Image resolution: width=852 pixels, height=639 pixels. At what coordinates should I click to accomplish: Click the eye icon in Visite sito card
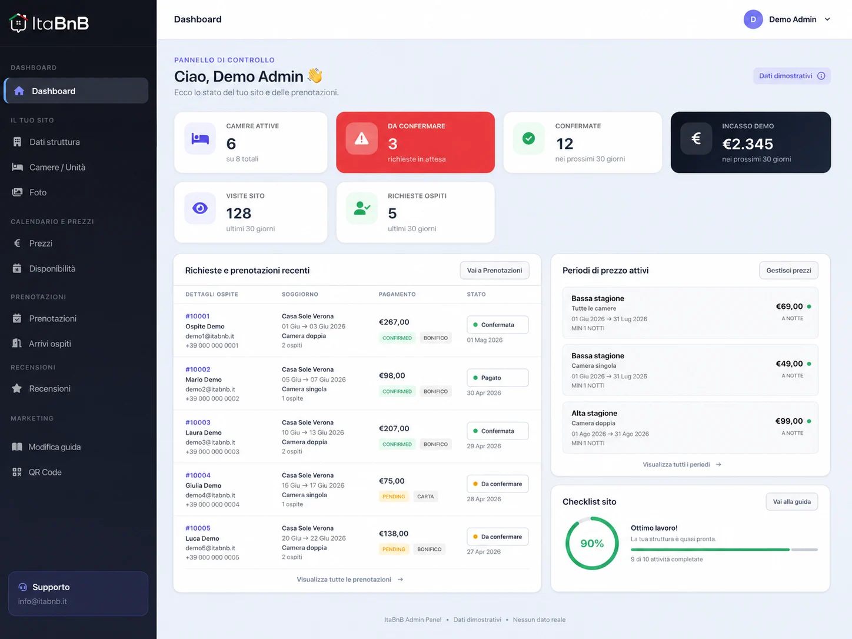coord(200,208)
